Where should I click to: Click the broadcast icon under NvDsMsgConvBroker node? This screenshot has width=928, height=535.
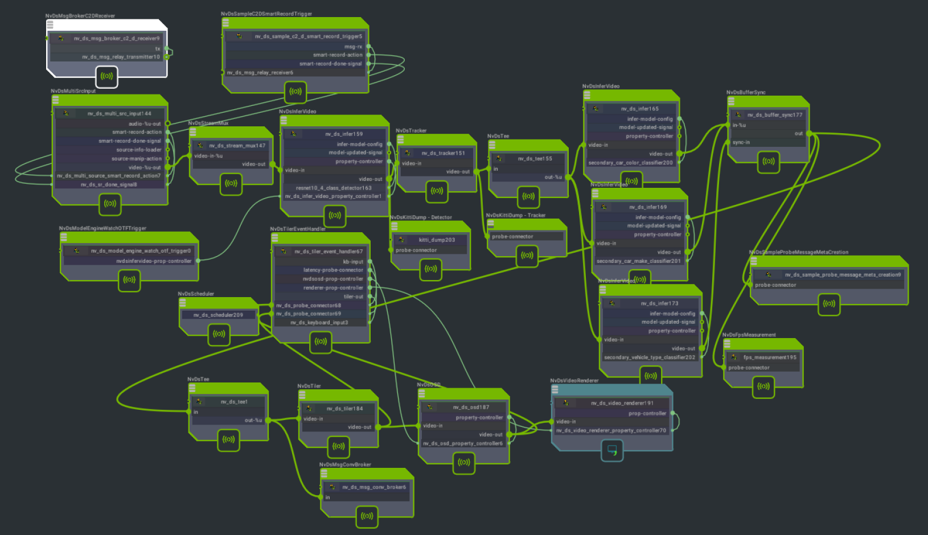pyautogui.click(x=367, y=516)
